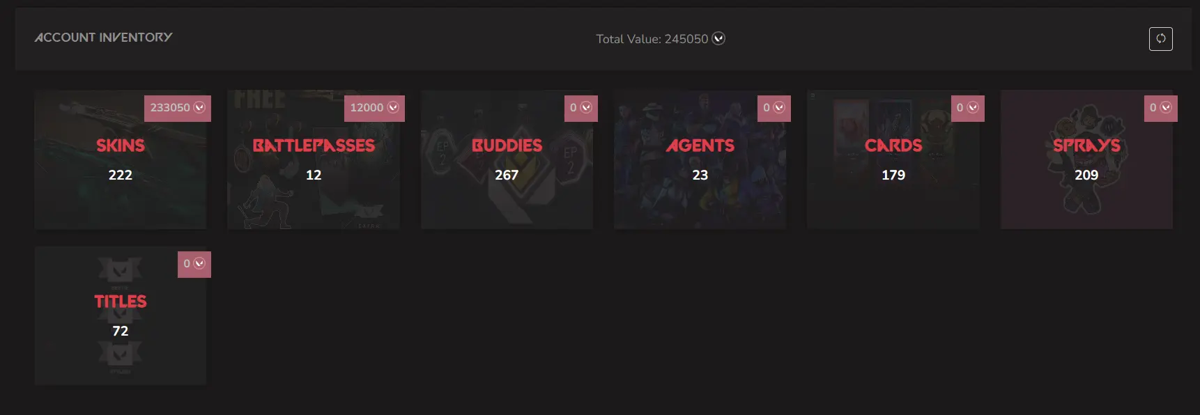Click the Total Value 245050 text
1200x415 pixels.
click(x=652, y=39)
